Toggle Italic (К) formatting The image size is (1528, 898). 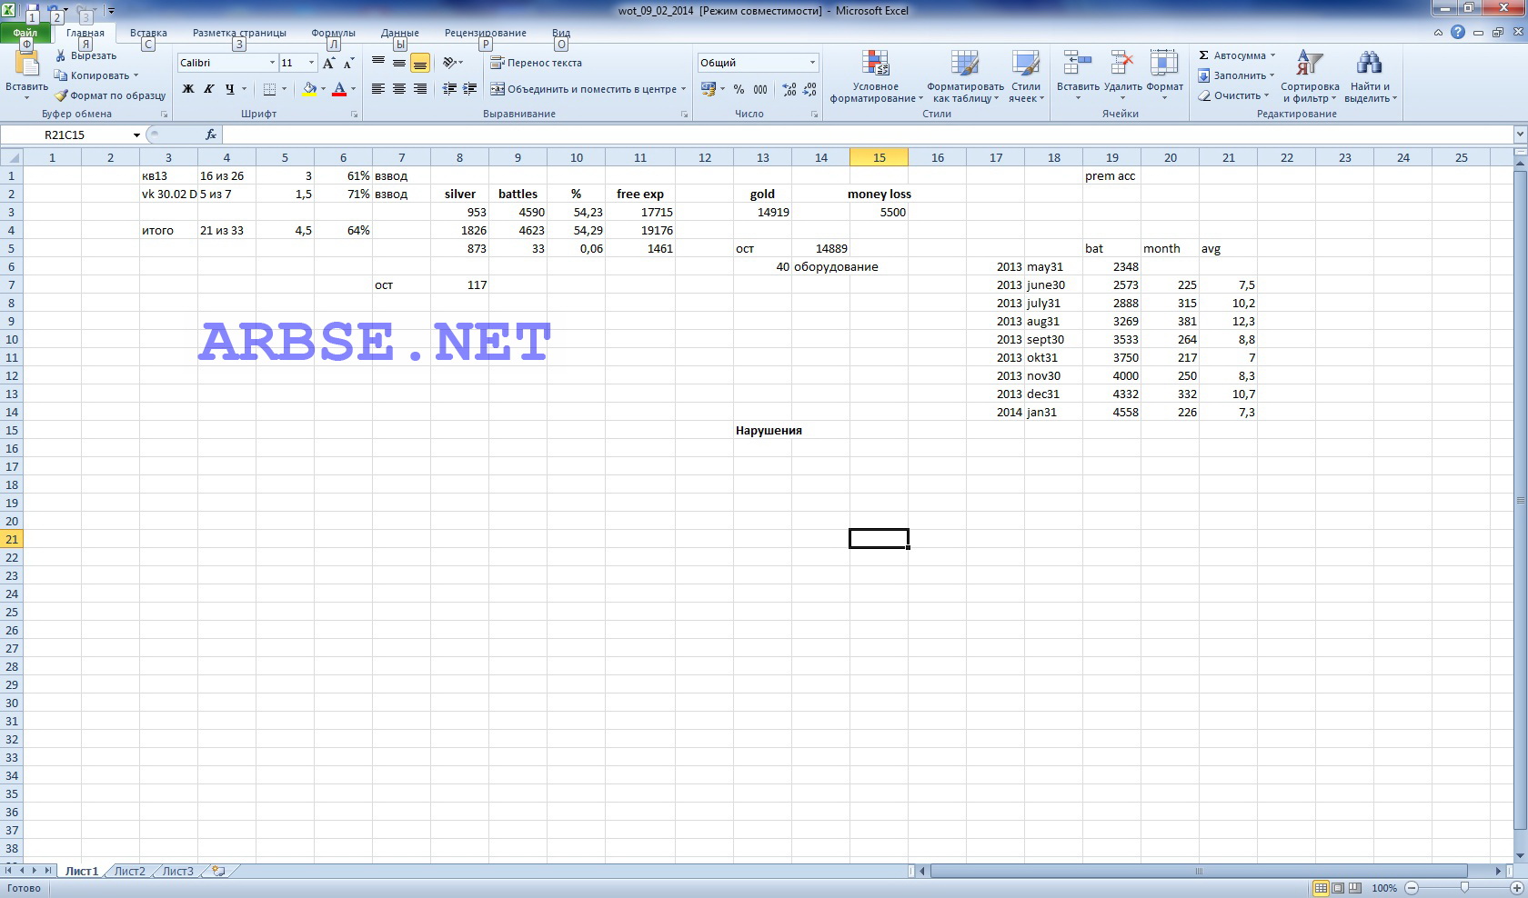(x=208, y=89)
